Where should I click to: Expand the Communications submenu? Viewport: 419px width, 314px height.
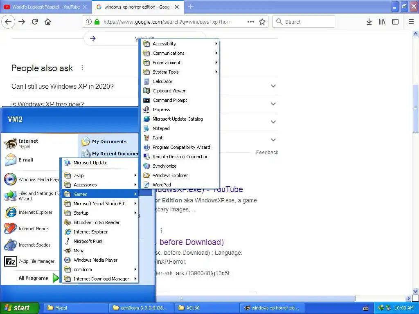tap(180, 53)
